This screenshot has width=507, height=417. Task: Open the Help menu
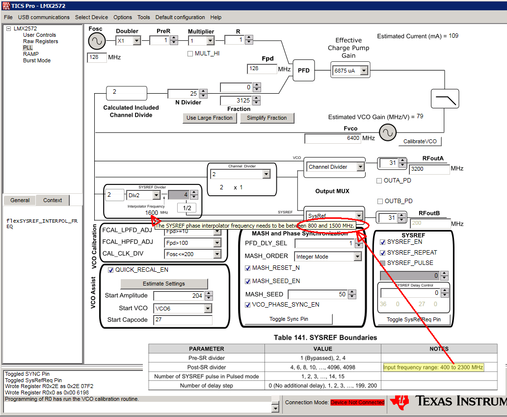coord(215,17)
